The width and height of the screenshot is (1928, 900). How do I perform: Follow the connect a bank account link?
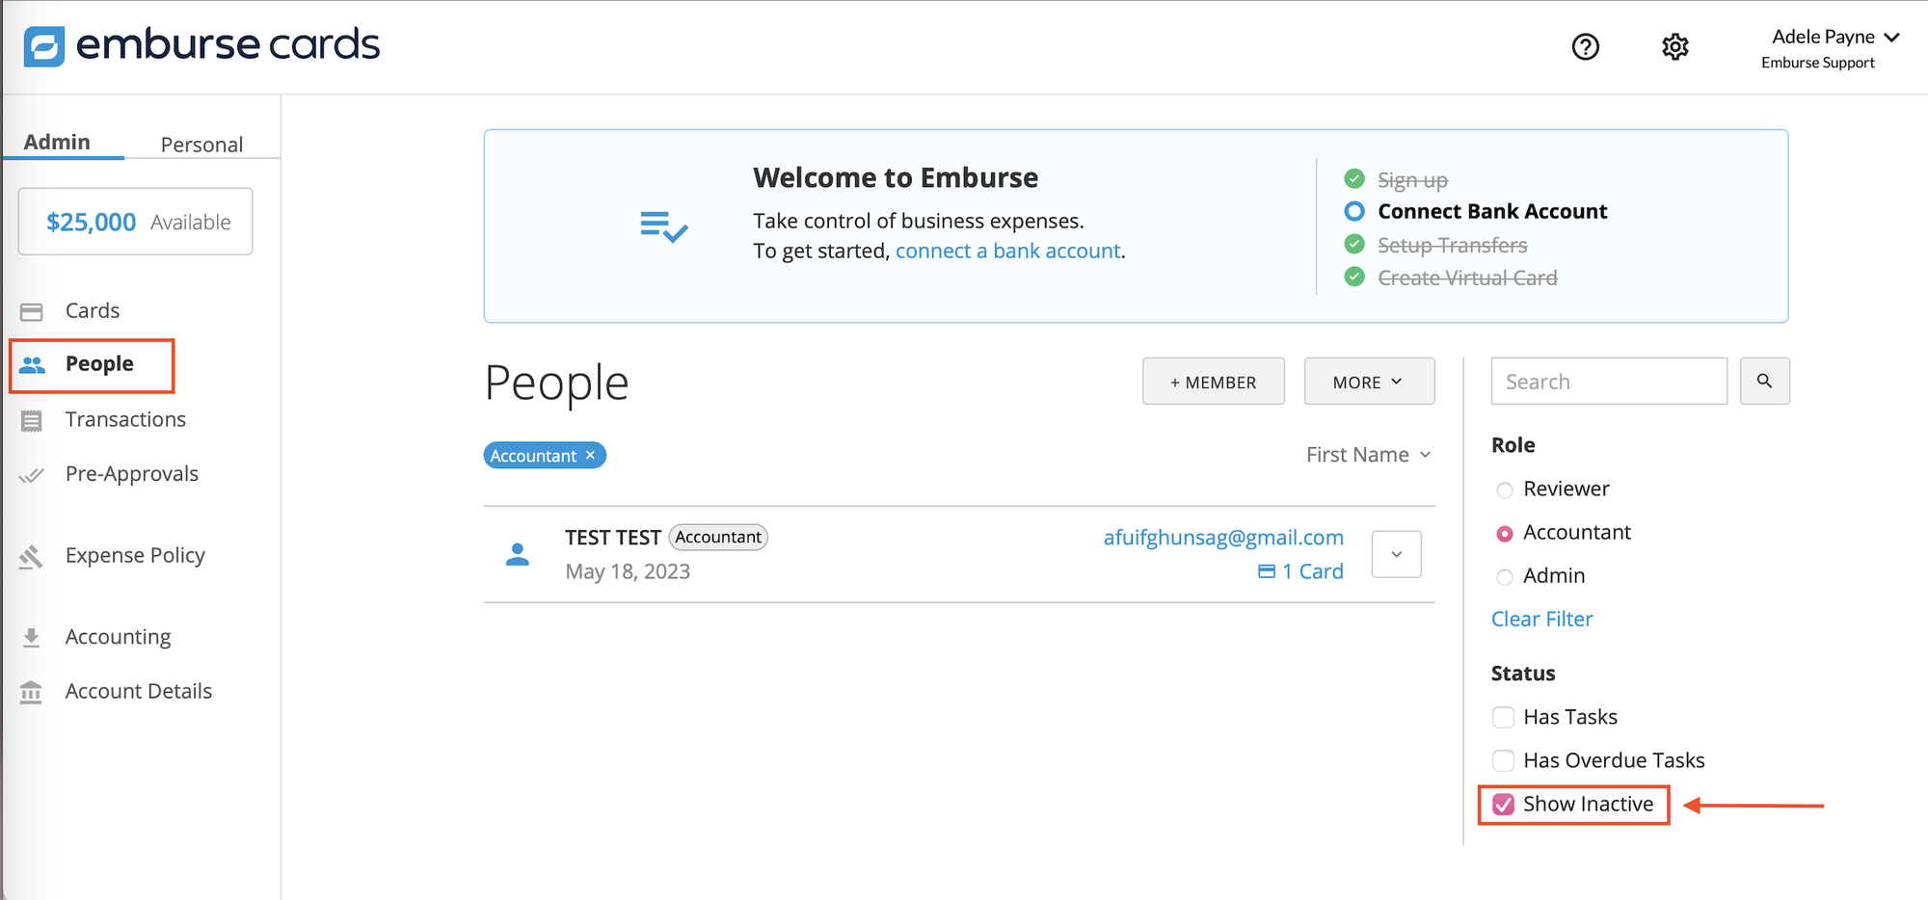click(1008, 251)
